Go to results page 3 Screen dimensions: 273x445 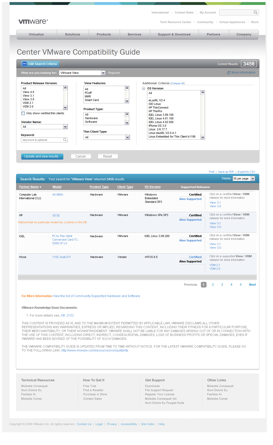[222, 285]
